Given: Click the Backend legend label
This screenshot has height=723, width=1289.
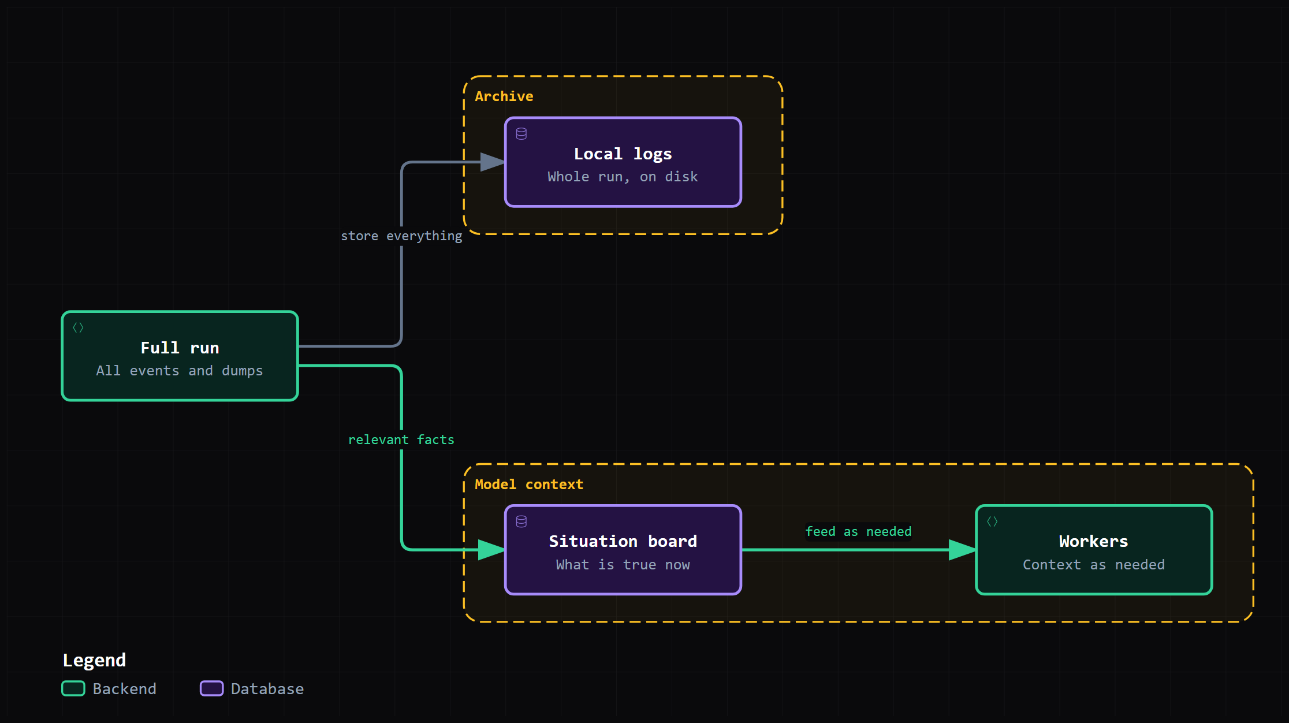Looking at the screenshot, I should pos(124,689).
